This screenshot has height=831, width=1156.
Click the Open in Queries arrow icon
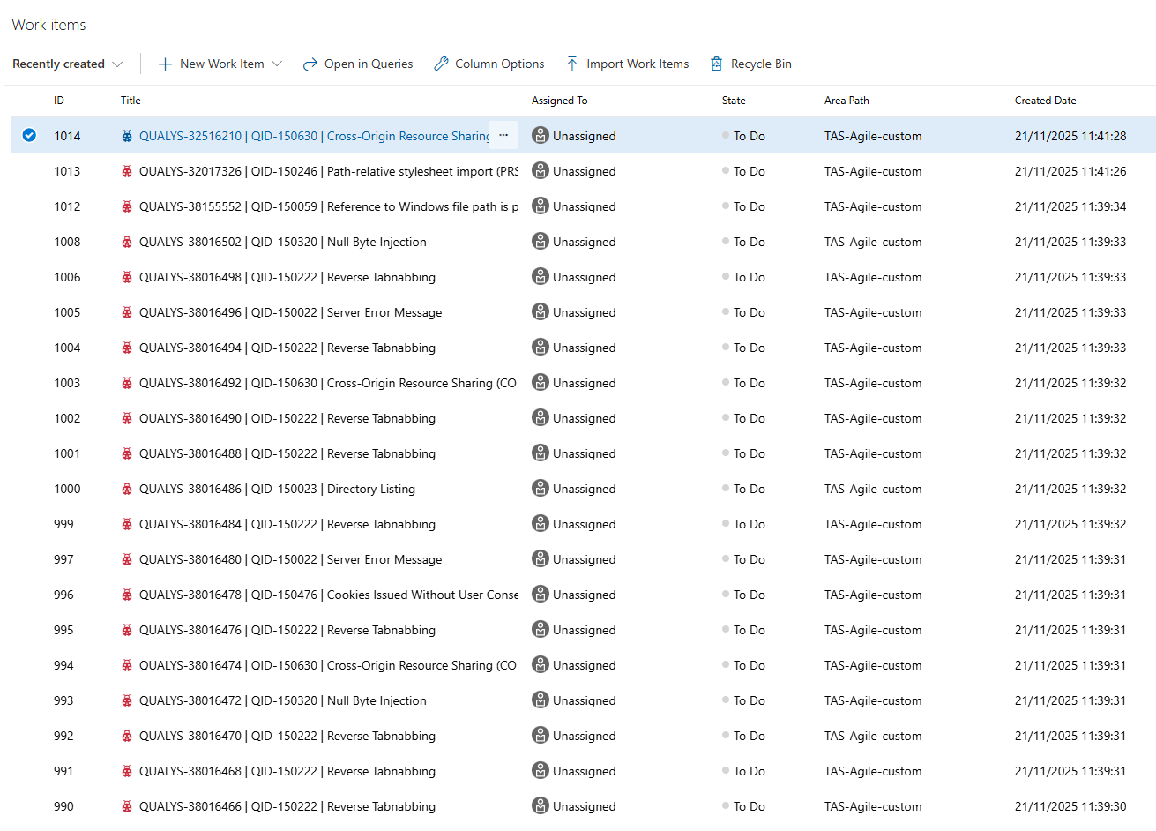click(310, 64)
